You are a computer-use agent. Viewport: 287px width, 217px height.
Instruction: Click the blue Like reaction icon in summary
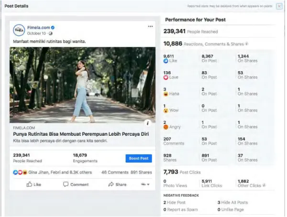click(15, 173)
